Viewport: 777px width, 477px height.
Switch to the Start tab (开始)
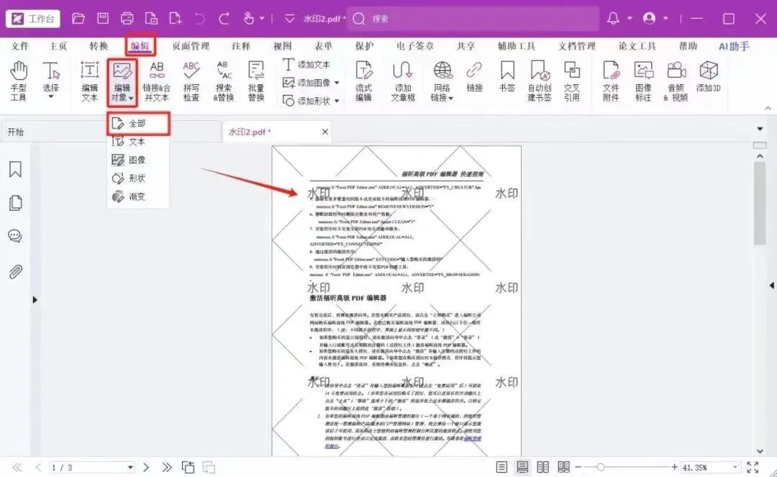click(x=16, y=132)
